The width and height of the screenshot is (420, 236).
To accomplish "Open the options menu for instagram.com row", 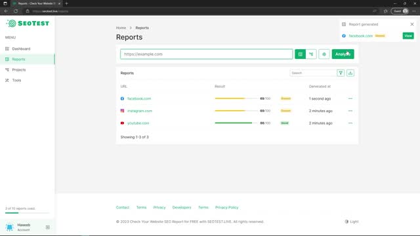I will click(350, 111).
